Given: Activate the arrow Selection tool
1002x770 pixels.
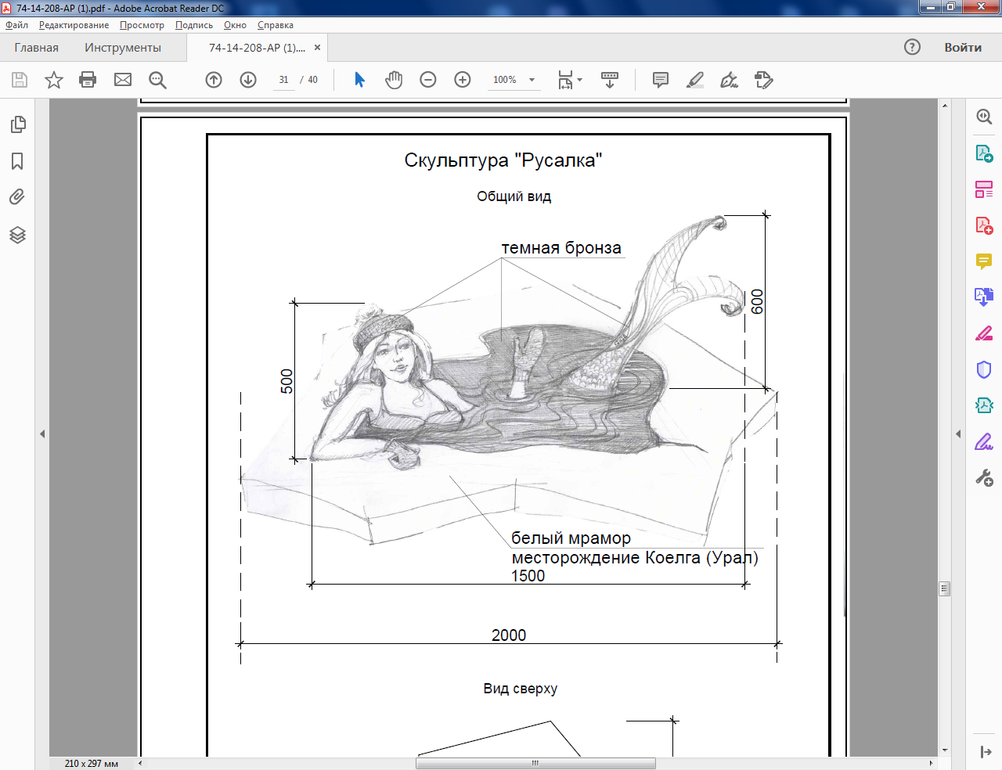Looking at the screenshot, I should pyautogui.click(x=359, y=80).
